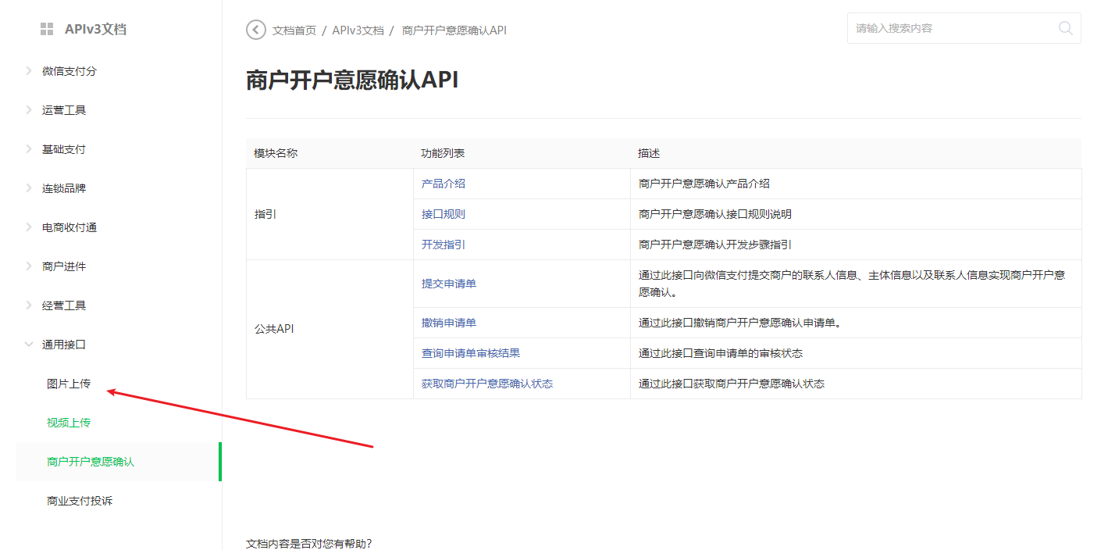
Task: Open 连锁品牌 in the sidebar
Action: [64, 188]
